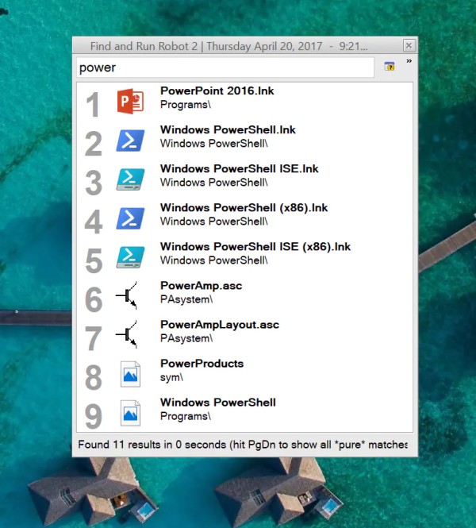Click the 'Programs\' path under PowerPoint 2016.lnk

[x=186, y=105]
